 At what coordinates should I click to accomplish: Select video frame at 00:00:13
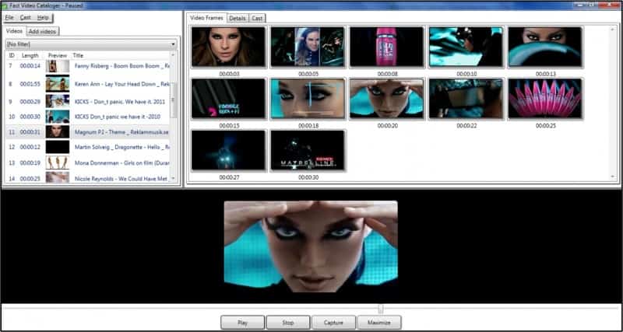[x=544, y=47]
